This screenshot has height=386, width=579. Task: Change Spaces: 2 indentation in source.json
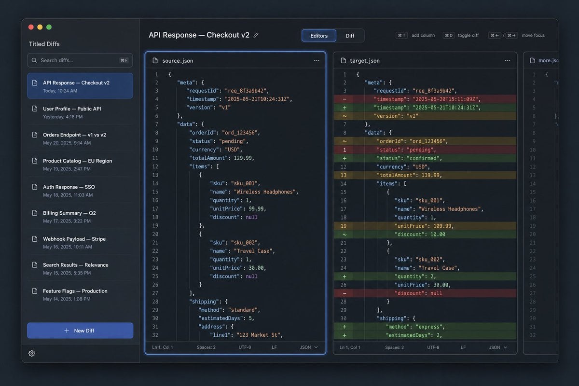click(206, 347)
